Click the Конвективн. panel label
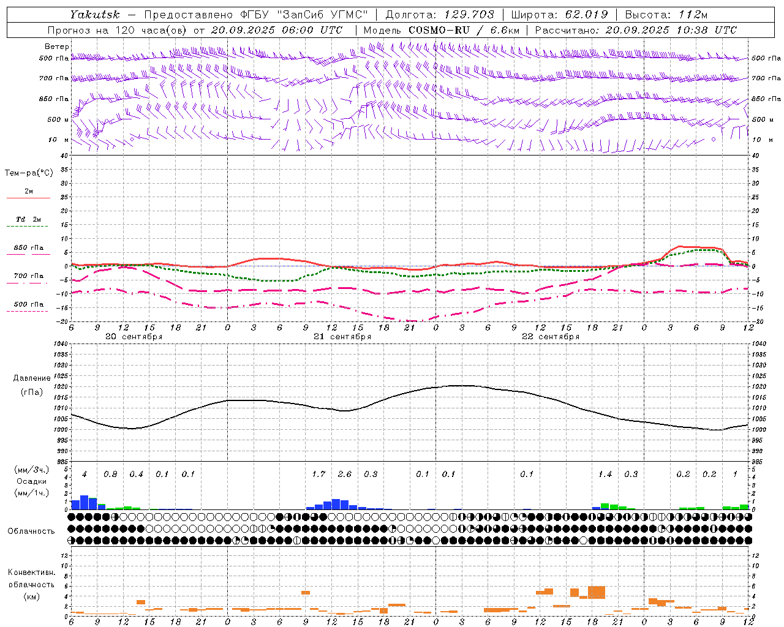Image resolution: width=784 pixels, height=627 pixels. click(32, 573)
